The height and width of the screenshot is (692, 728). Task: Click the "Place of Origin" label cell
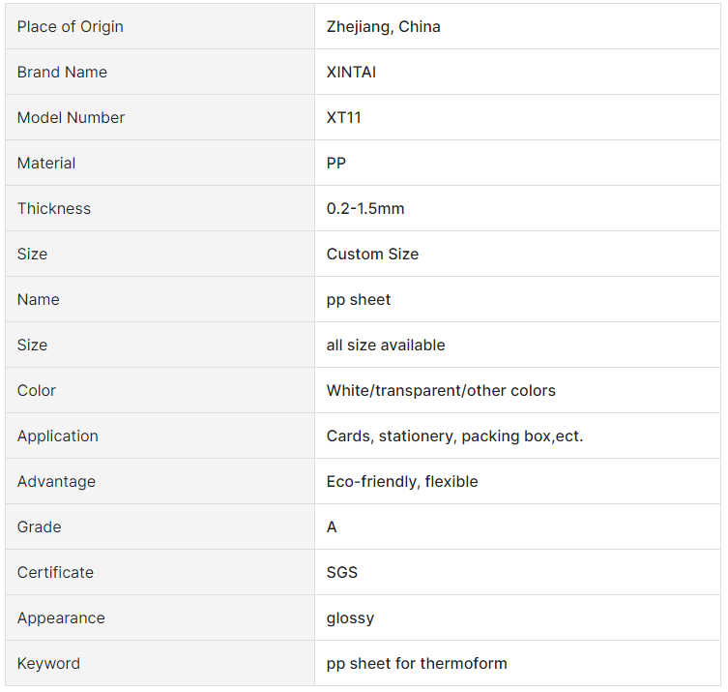point(71,27)
